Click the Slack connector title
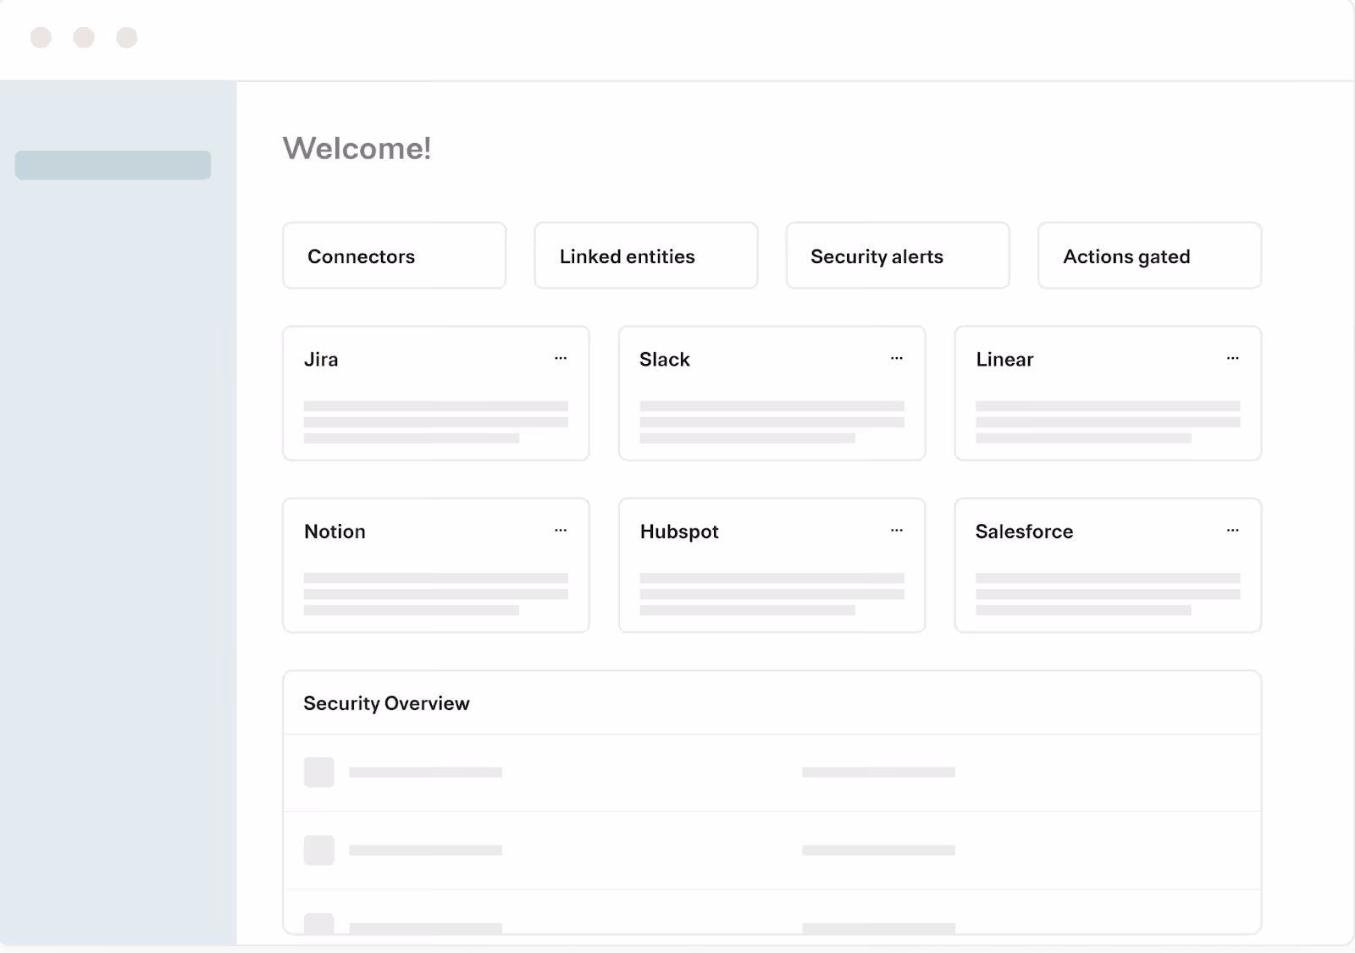Screen dimensions: 1355x953 (x=665, y=360)
